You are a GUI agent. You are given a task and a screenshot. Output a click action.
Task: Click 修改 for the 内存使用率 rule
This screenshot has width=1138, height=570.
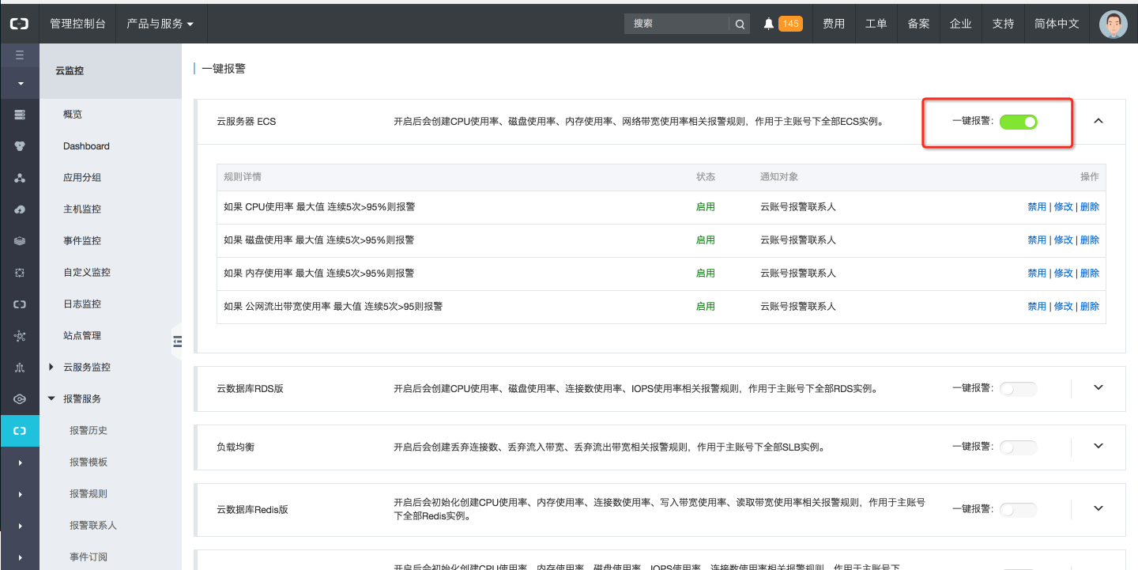click(x=1064, y=274)
